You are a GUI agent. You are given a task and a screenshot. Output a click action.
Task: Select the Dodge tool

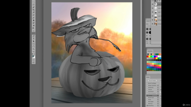click(x=34, y=31)
